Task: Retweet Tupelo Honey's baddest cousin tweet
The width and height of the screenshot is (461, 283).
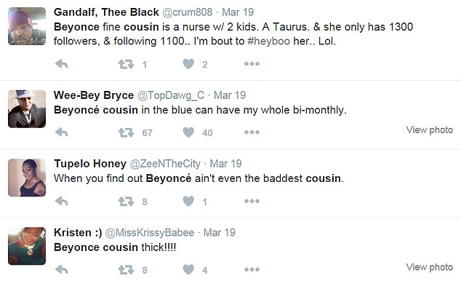Action: click(126, 202)
